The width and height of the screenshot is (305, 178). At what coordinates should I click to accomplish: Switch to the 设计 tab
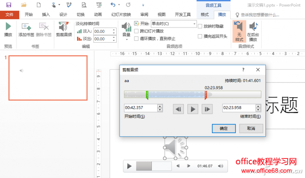(63, 15)
